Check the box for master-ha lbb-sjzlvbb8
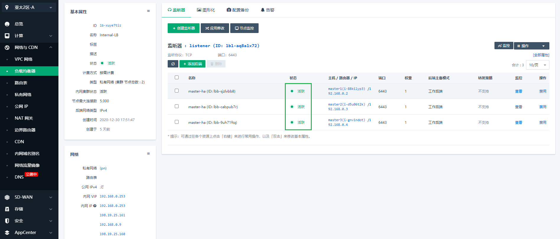The width and height of the screenshot is (560, 239). (x=177, y=91)
